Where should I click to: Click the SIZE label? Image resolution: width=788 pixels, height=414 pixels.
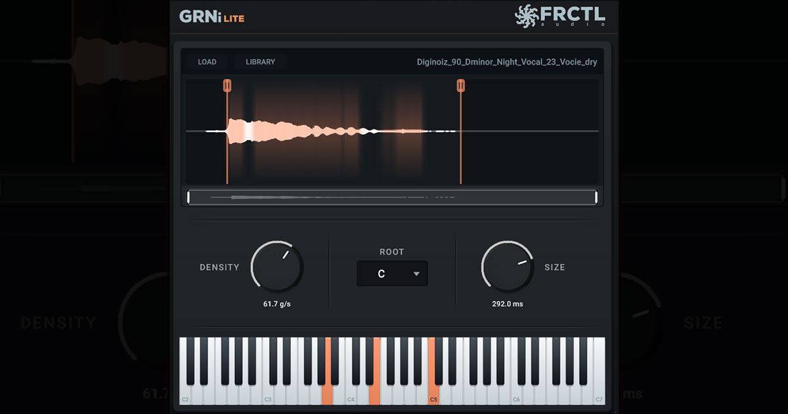pos(554,267)
